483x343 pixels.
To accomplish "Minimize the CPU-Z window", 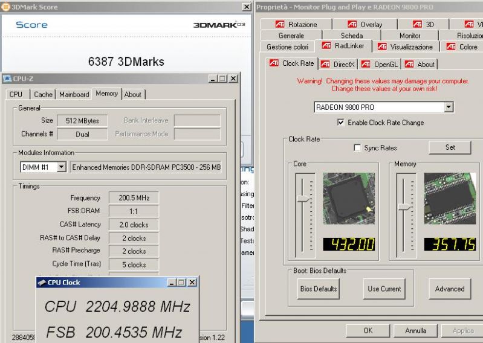I will (213, 79).
